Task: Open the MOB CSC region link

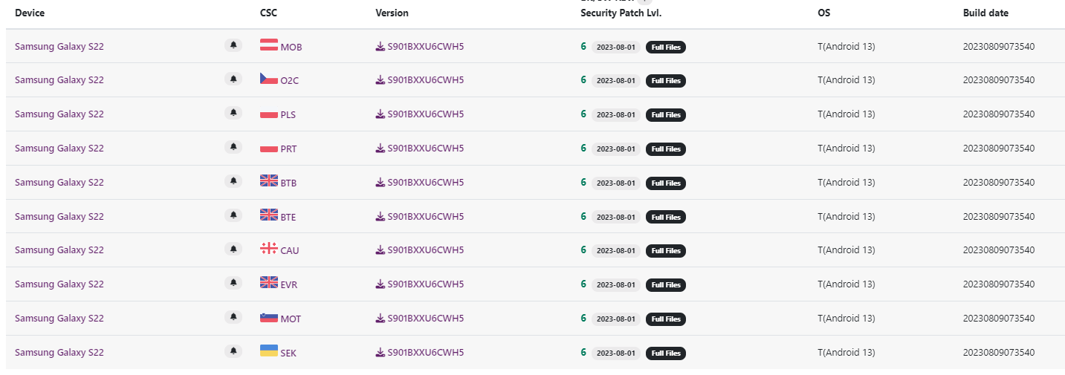Action: (x=291, y=47)
